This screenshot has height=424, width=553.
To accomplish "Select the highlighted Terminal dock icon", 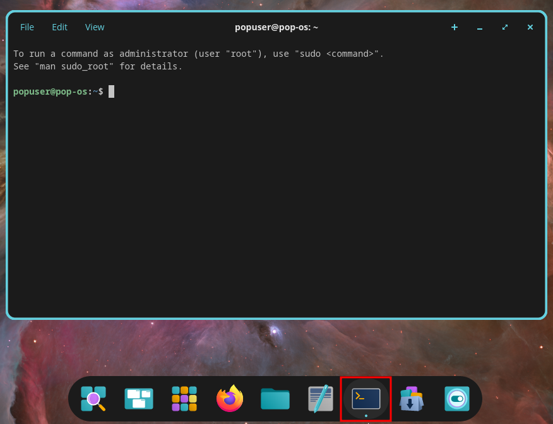I will [366, 397].
